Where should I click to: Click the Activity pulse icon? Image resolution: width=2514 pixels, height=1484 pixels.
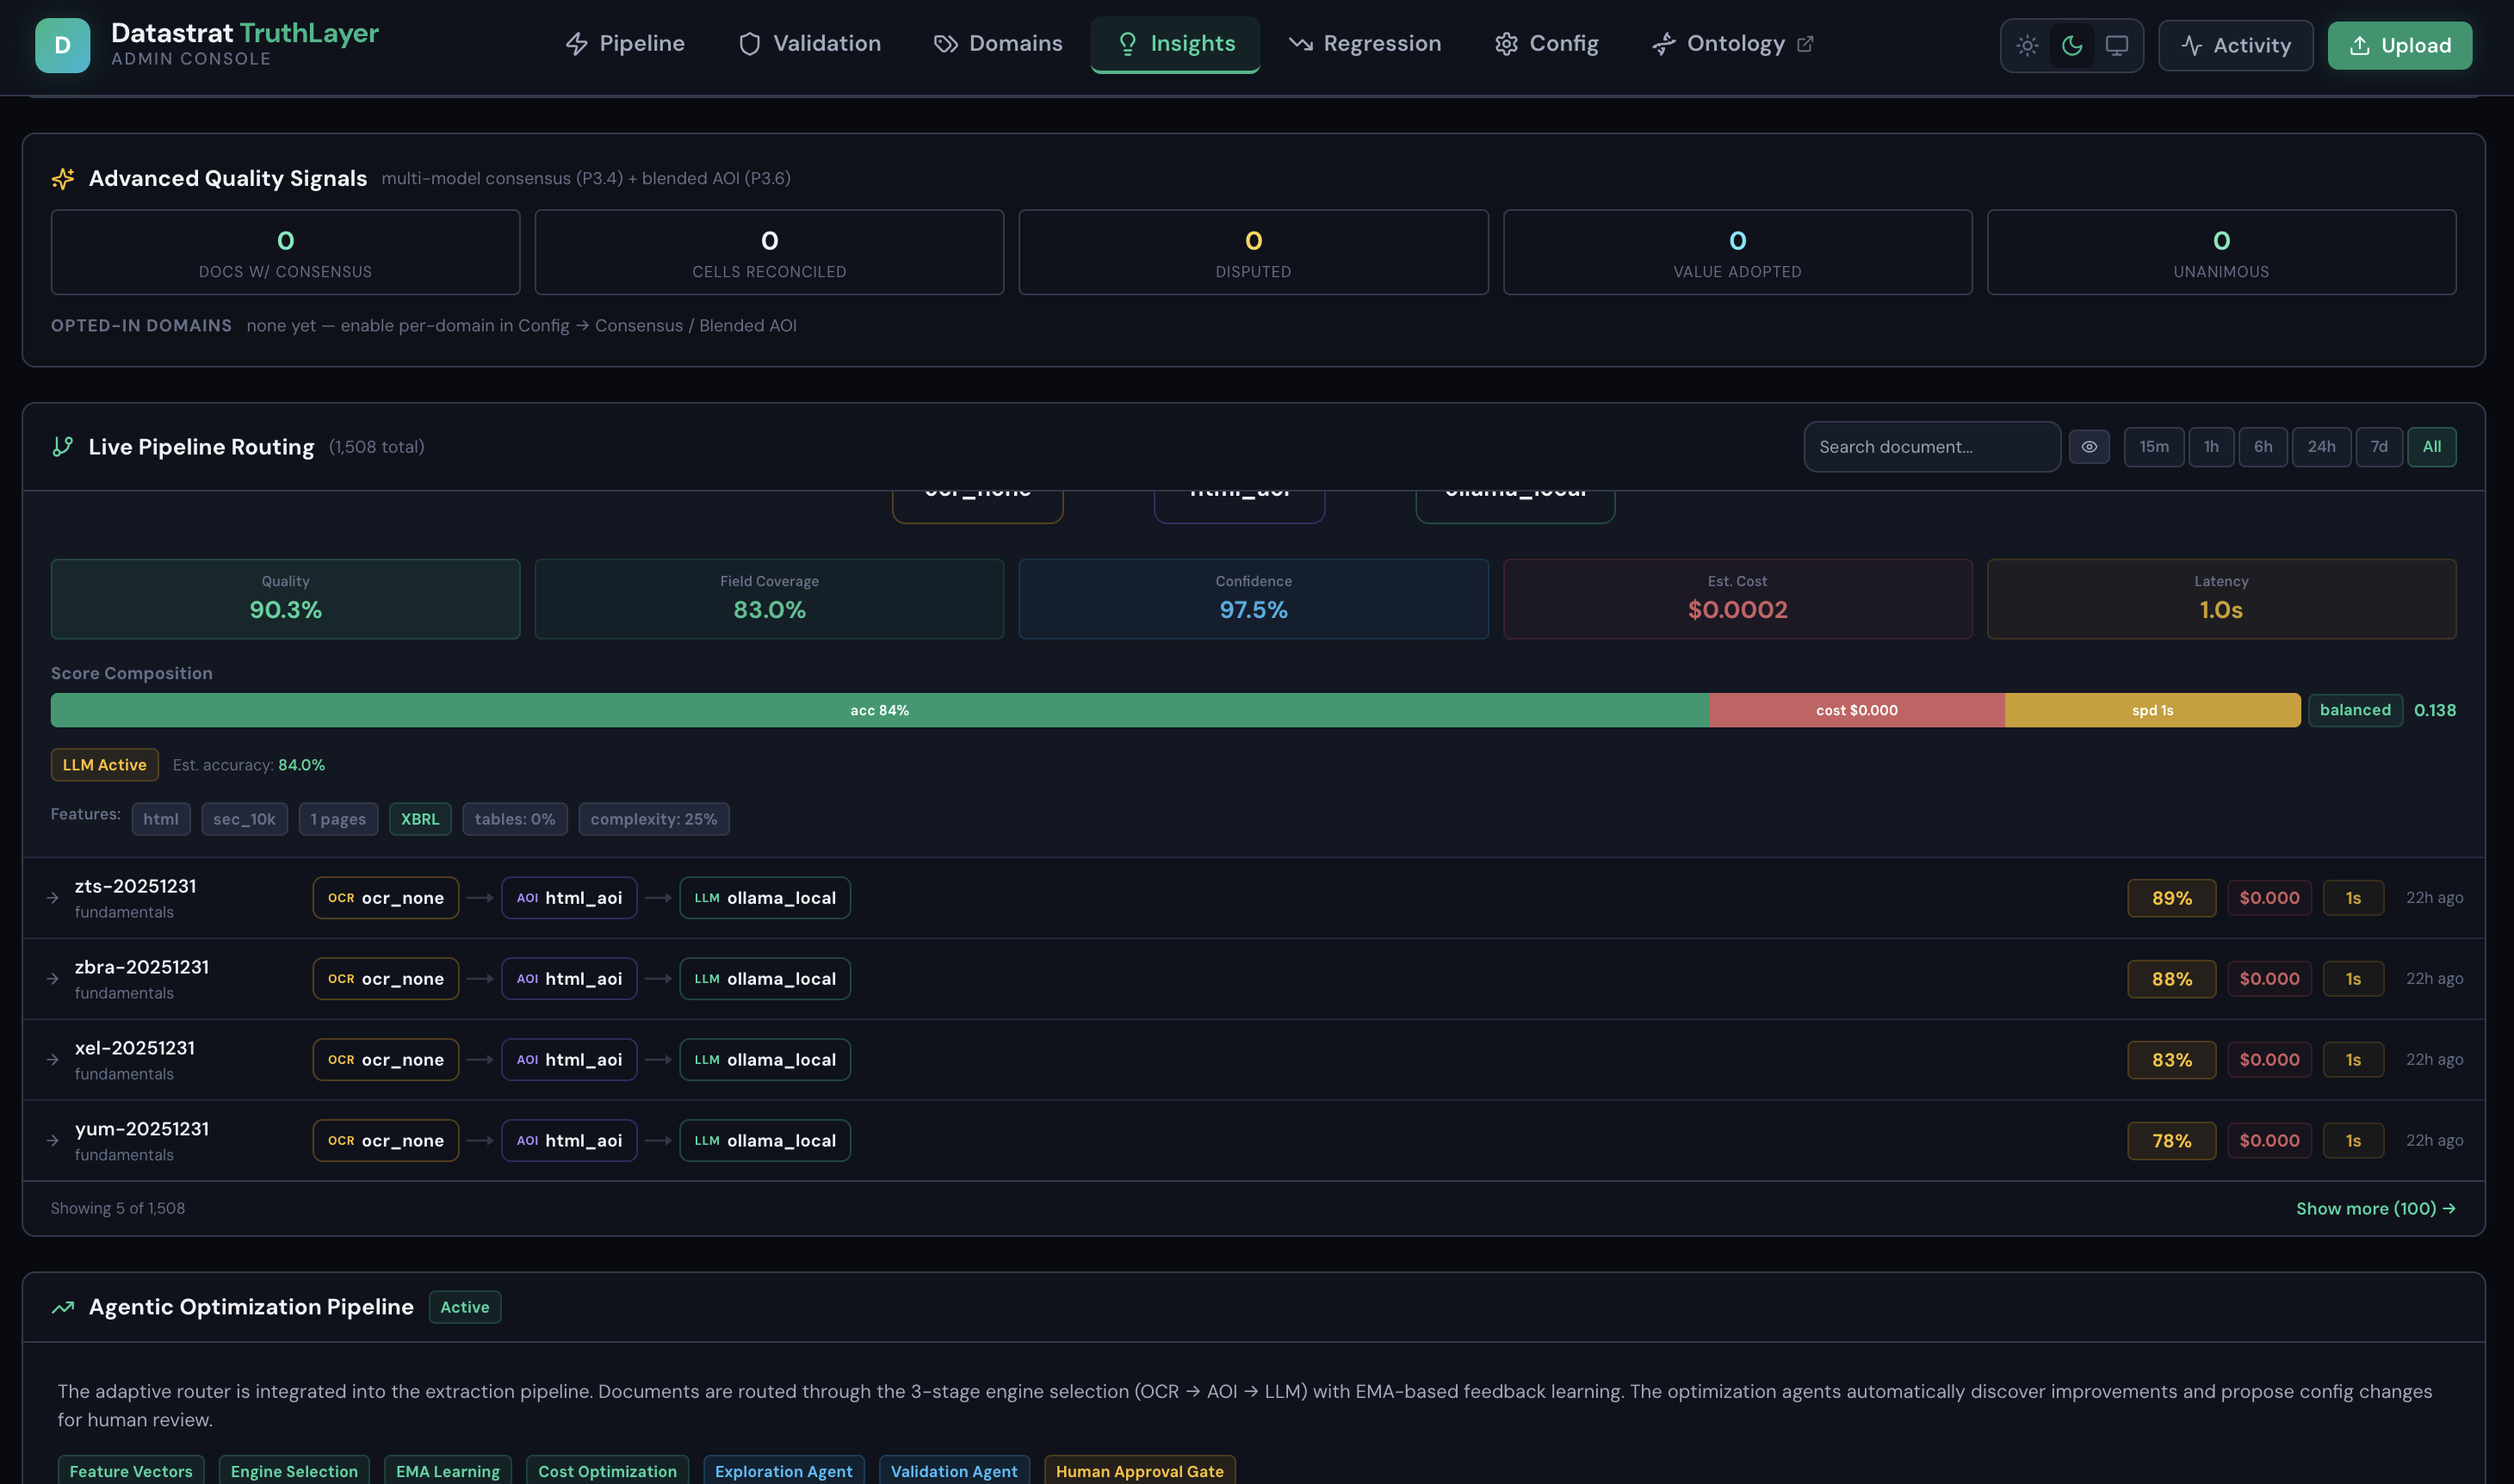pos(2192,45)
